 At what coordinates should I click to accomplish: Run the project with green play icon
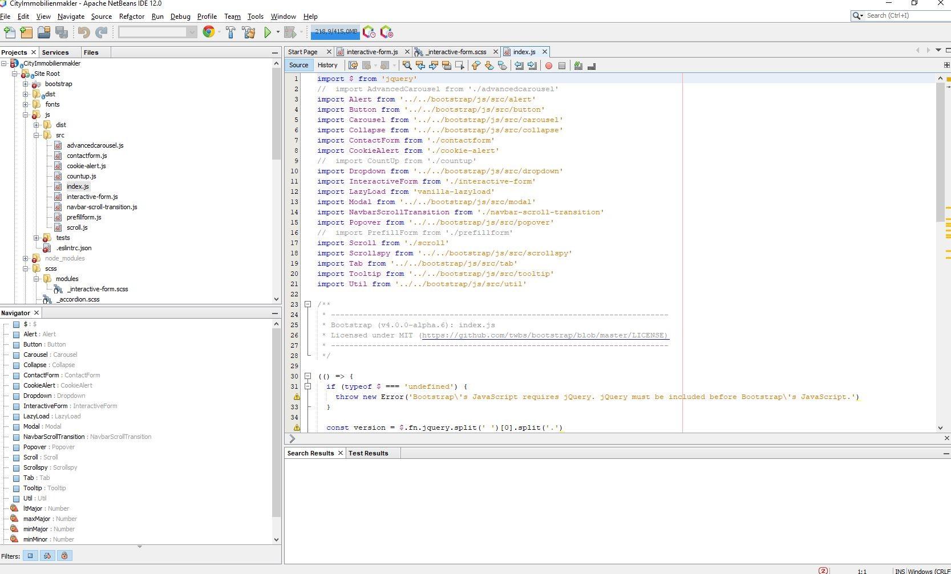pos(268,32)
